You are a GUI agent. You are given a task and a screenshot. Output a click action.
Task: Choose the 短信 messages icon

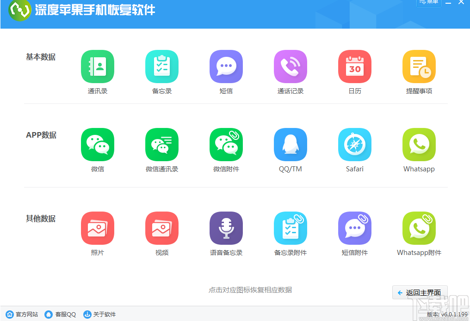(x=226, y=67)
